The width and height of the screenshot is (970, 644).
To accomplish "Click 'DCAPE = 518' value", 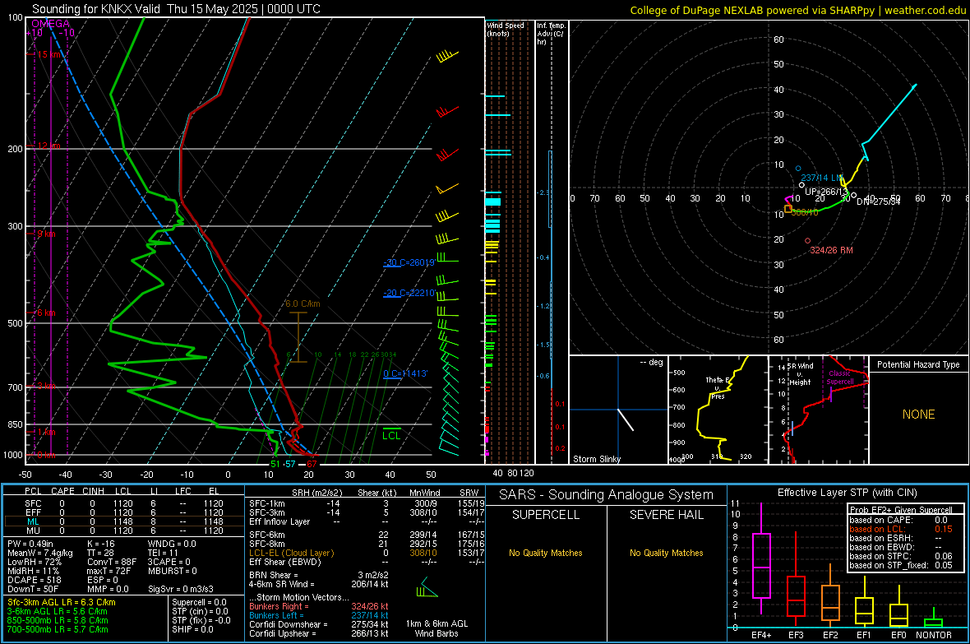I will [x=35, y=580].
